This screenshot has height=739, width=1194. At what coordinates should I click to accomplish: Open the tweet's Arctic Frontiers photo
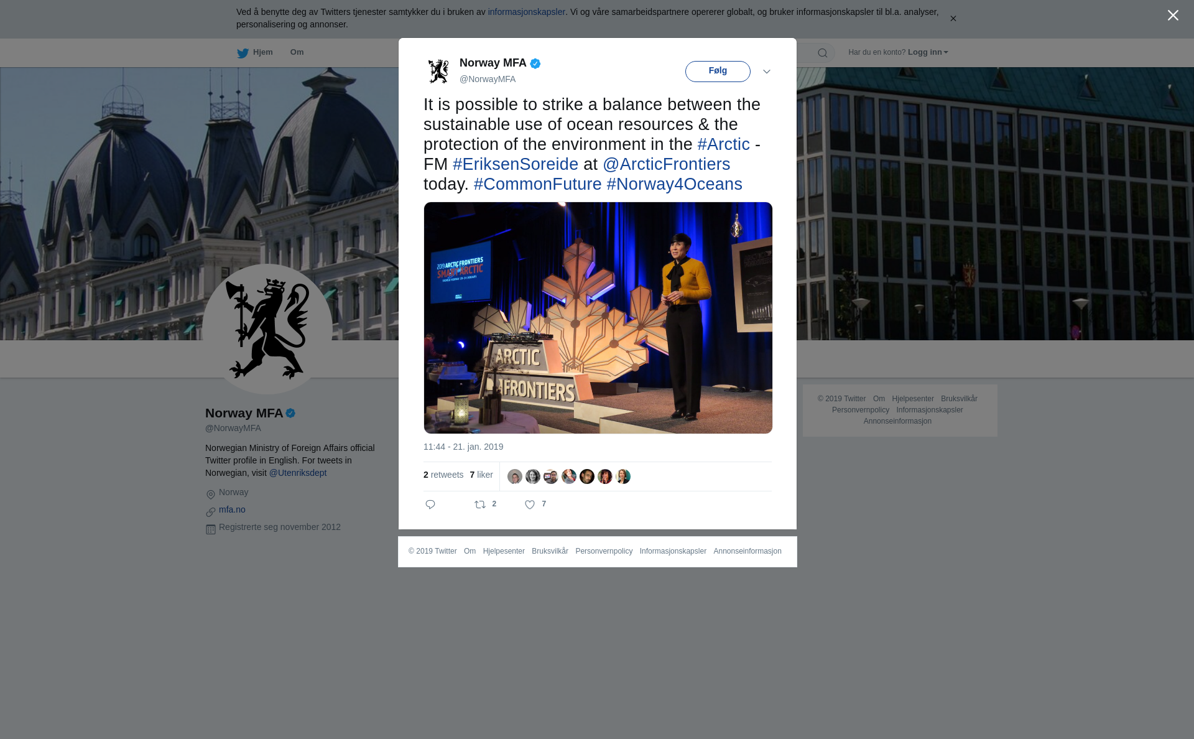coord(598,318)
